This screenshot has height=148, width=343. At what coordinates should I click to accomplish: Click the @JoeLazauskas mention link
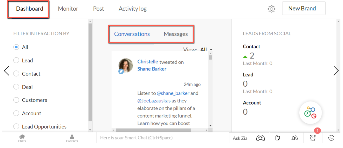tap(154, 101)
